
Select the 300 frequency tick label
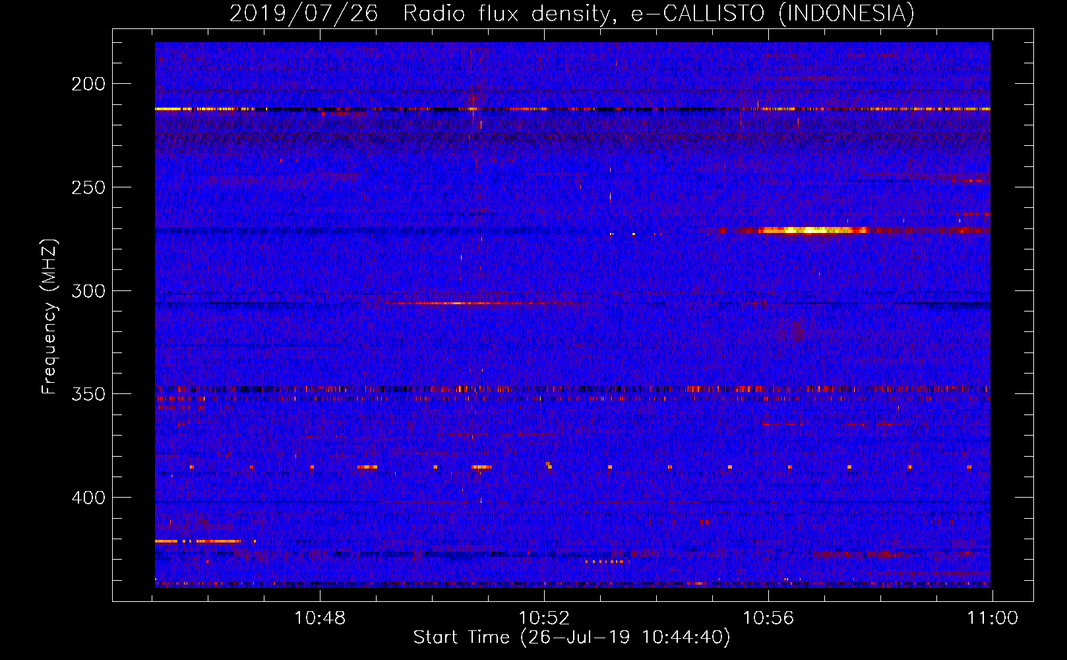[88, 291]
